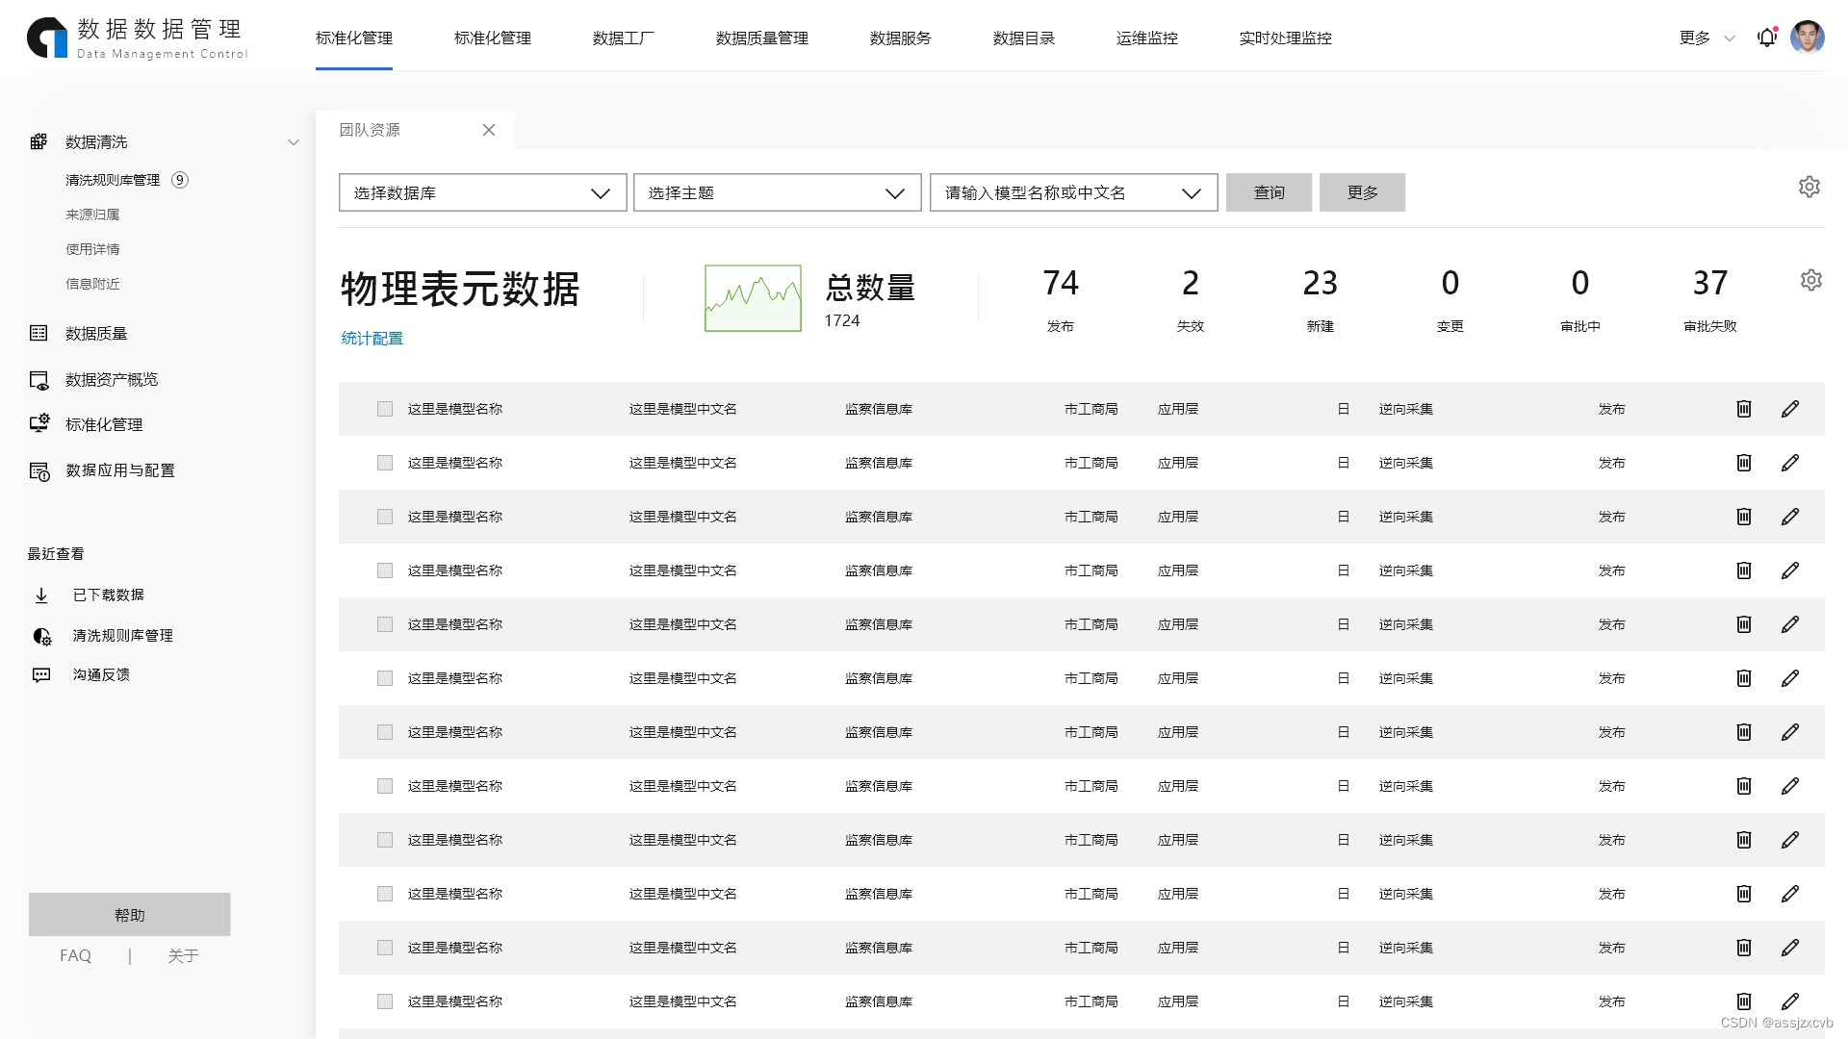Viewport: 1848px width, 1039px height.
Task: Select the last visible row's checkbox
Action: (384, 1001)
